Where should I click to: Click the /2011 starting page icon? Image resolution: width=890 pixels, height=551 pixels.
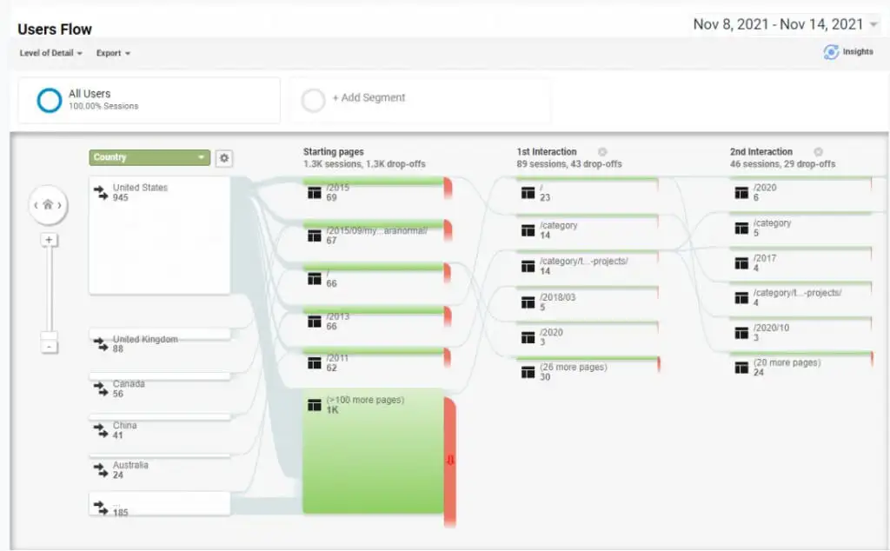[x=315, y=363]
